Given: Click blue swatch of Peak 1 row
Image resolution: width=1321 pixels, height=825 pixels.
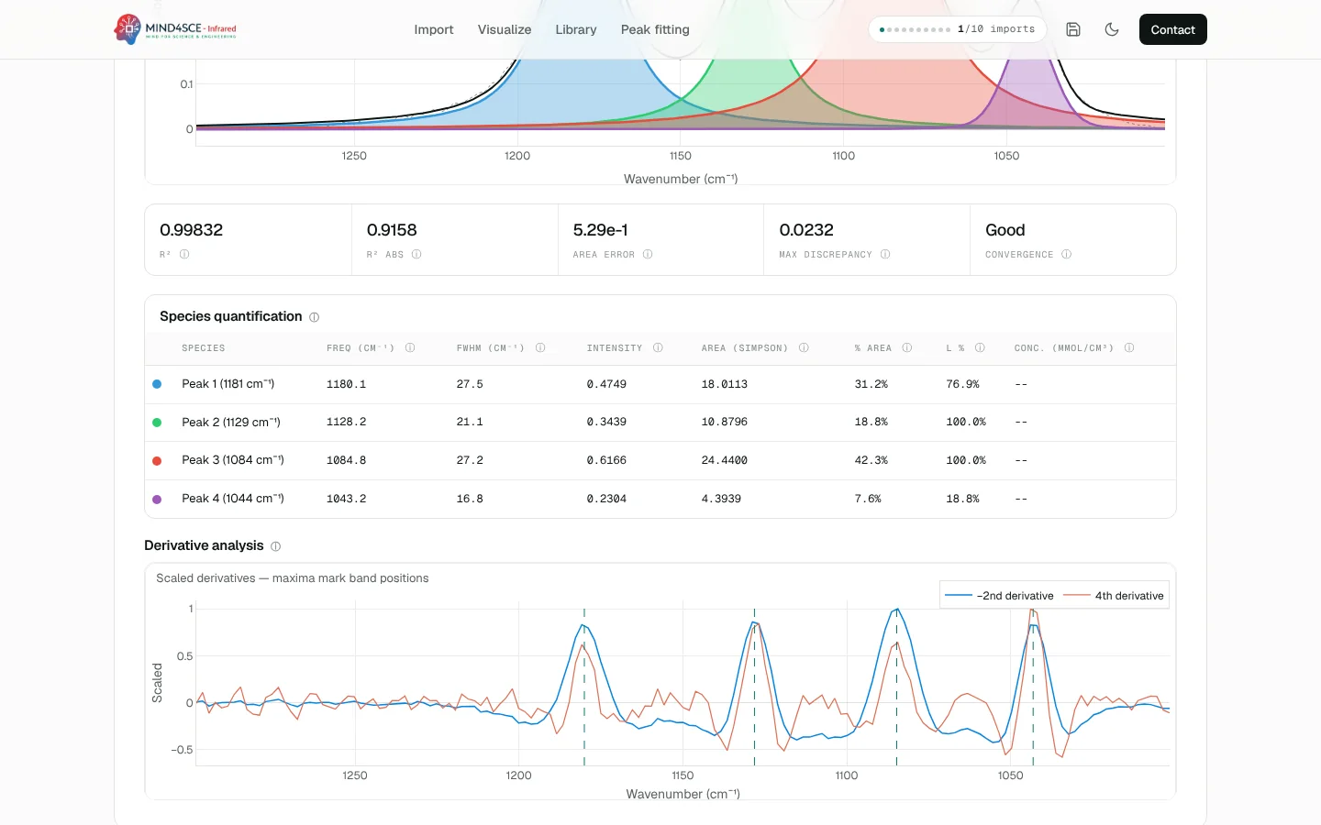Looking at the screenshot, I should 157,384.
